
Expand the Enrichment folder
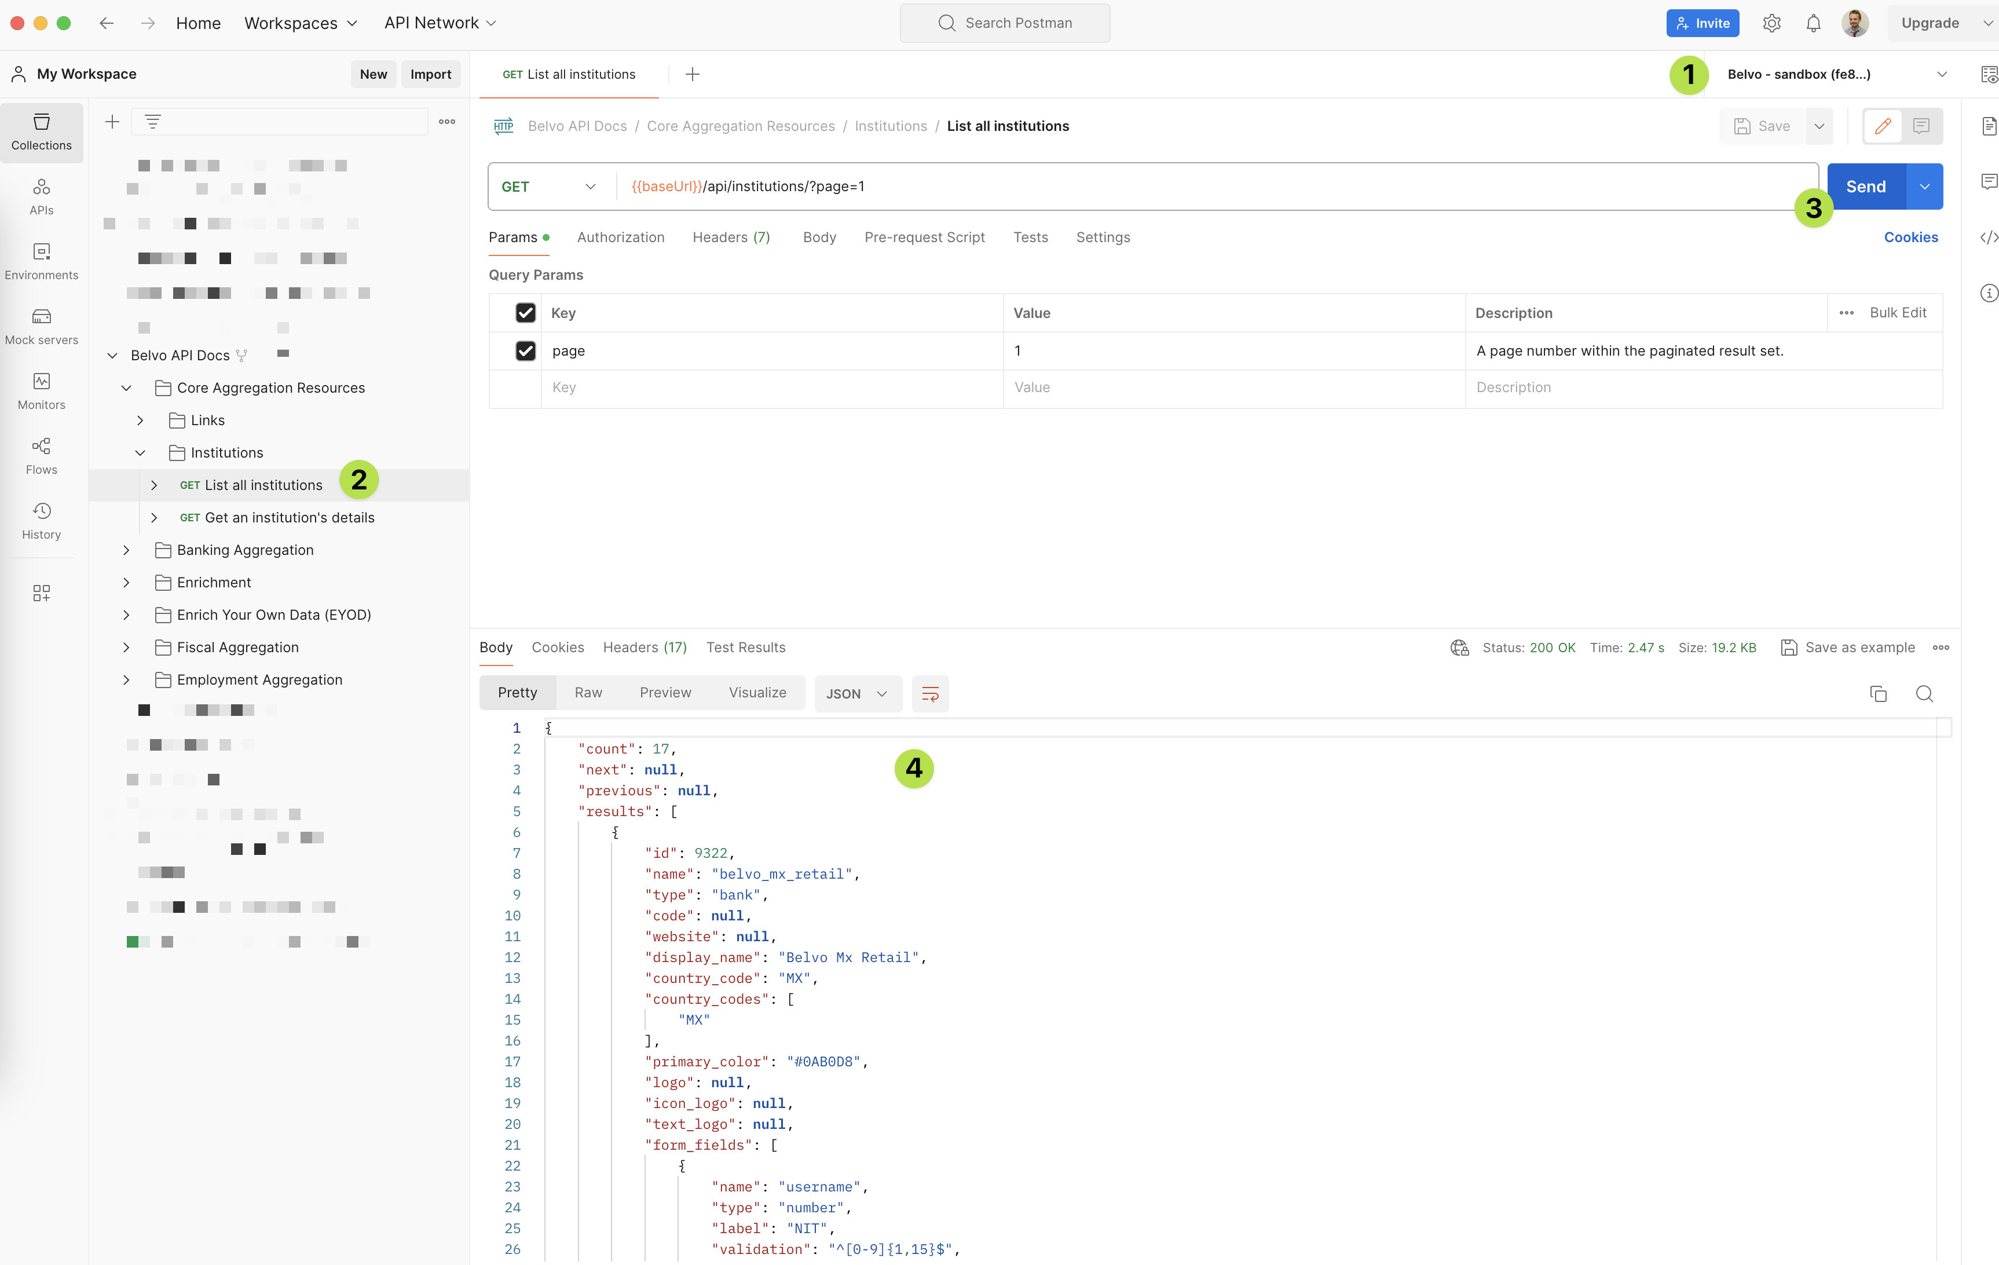click(126, 582)
